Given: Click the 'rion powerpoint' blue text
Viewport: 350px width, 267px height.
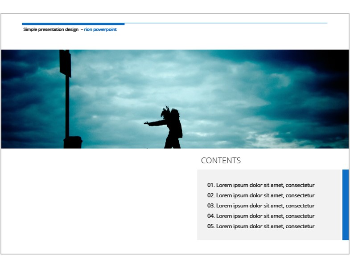Looking at the screenshot, I should click(100, 29).
